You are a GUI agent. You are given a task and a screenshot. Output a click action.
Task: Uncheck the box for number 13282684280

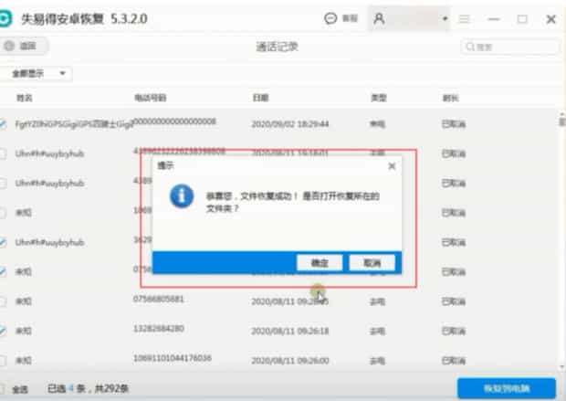pos(3,331)
